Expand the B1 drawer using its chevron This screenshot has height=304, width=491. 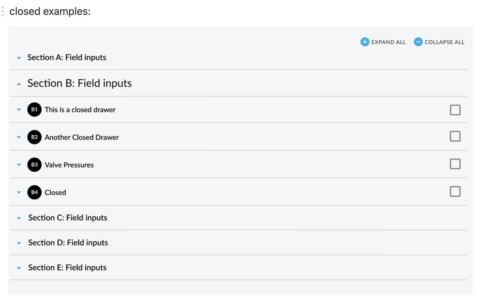pyautogui.click(x=19, y=110)
